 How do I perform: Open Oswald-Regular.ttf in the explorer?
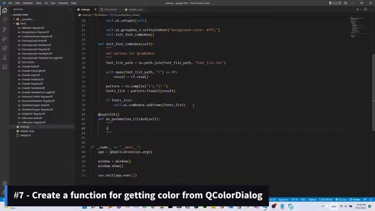(32, 84)
